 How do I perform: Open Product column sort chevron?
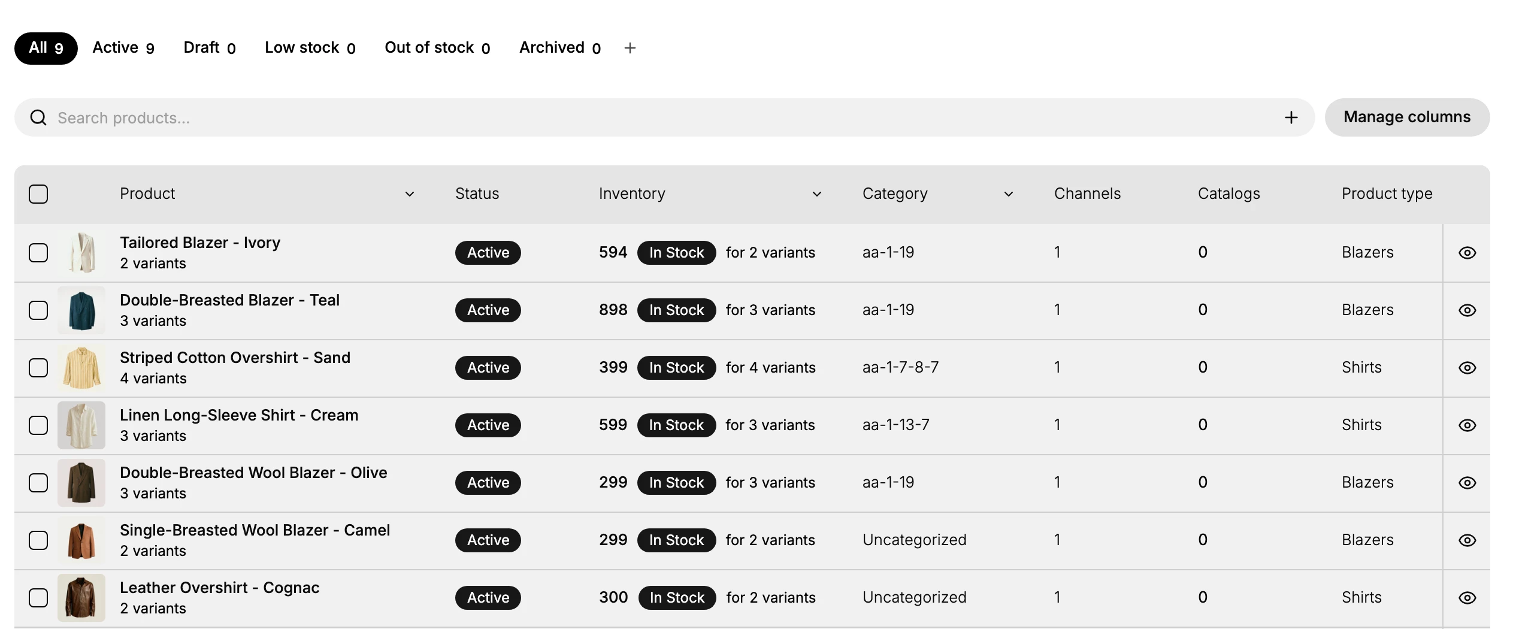(x=410, y=194)
